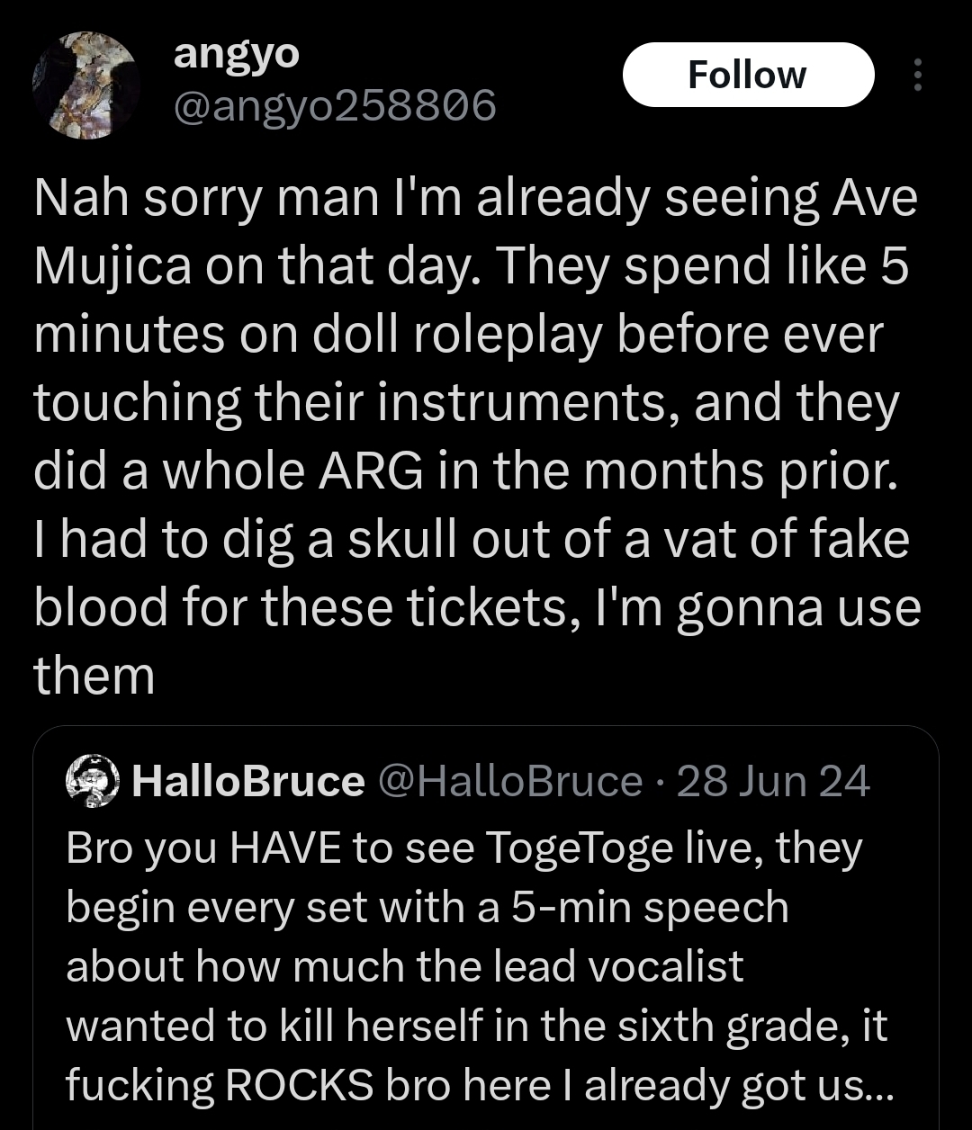
Task: Click the Follow button
Action: [748, 75]
